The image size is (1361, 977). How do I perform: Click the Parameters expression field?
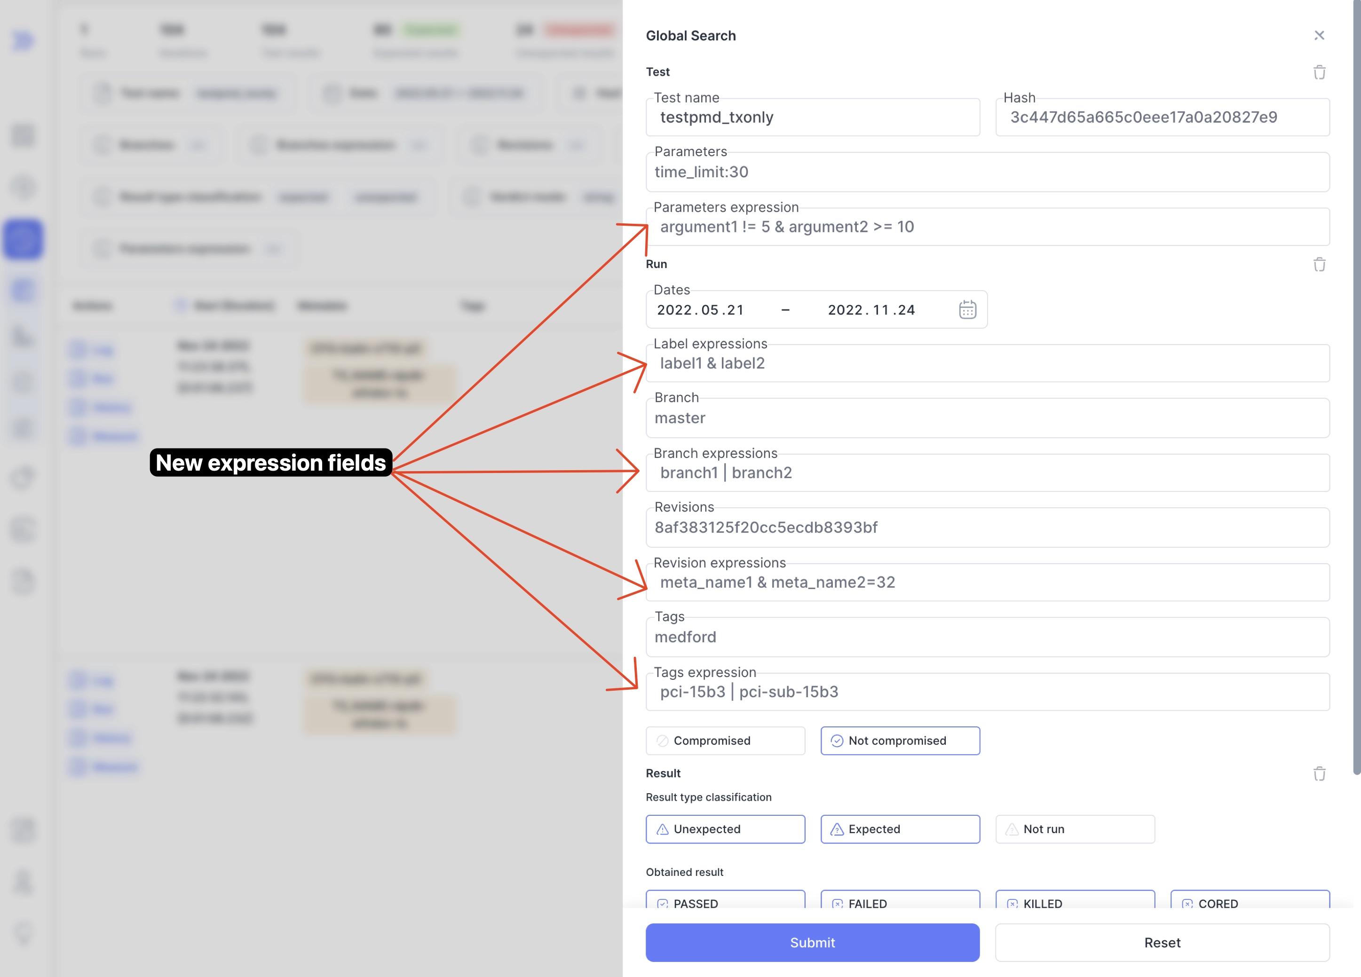pos(987,227)
